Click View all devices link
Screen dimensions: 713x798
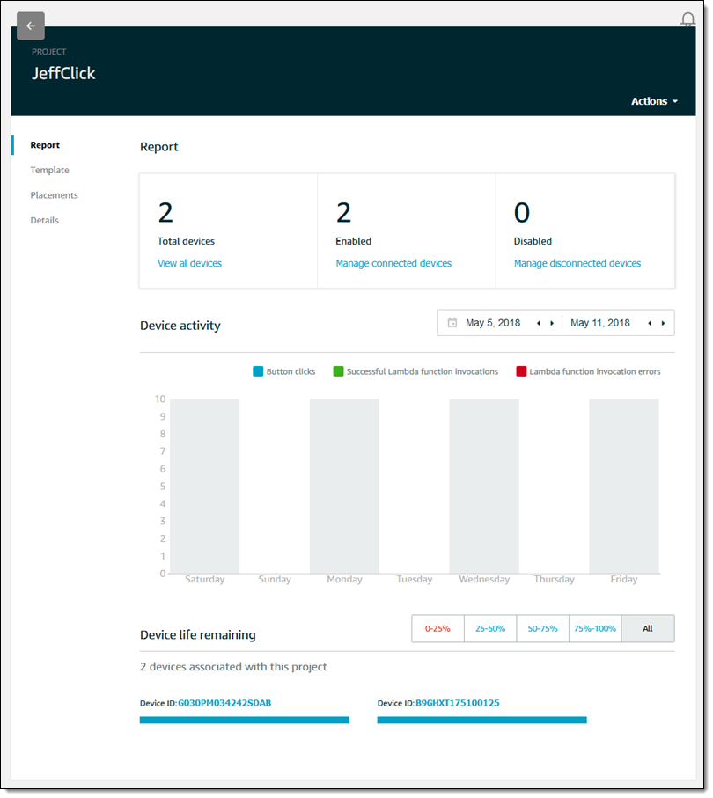(x=189, y=263)
